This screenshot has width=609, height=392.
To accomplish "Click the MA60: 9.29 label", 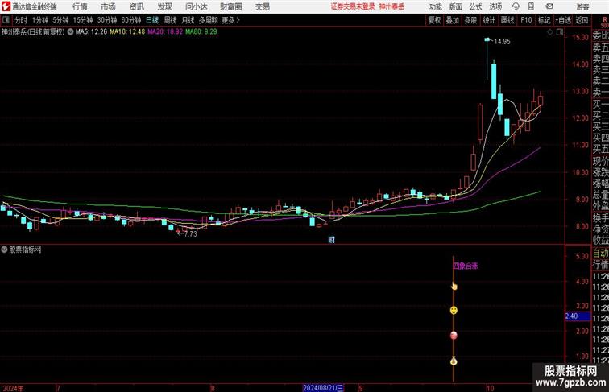I will (201, 32).
